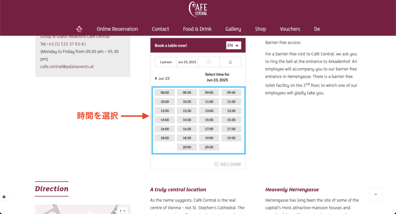The image size is (396, 214).
Task: Call the phone number +43 (1) 533 37 63-61
Action: [67, 44]
